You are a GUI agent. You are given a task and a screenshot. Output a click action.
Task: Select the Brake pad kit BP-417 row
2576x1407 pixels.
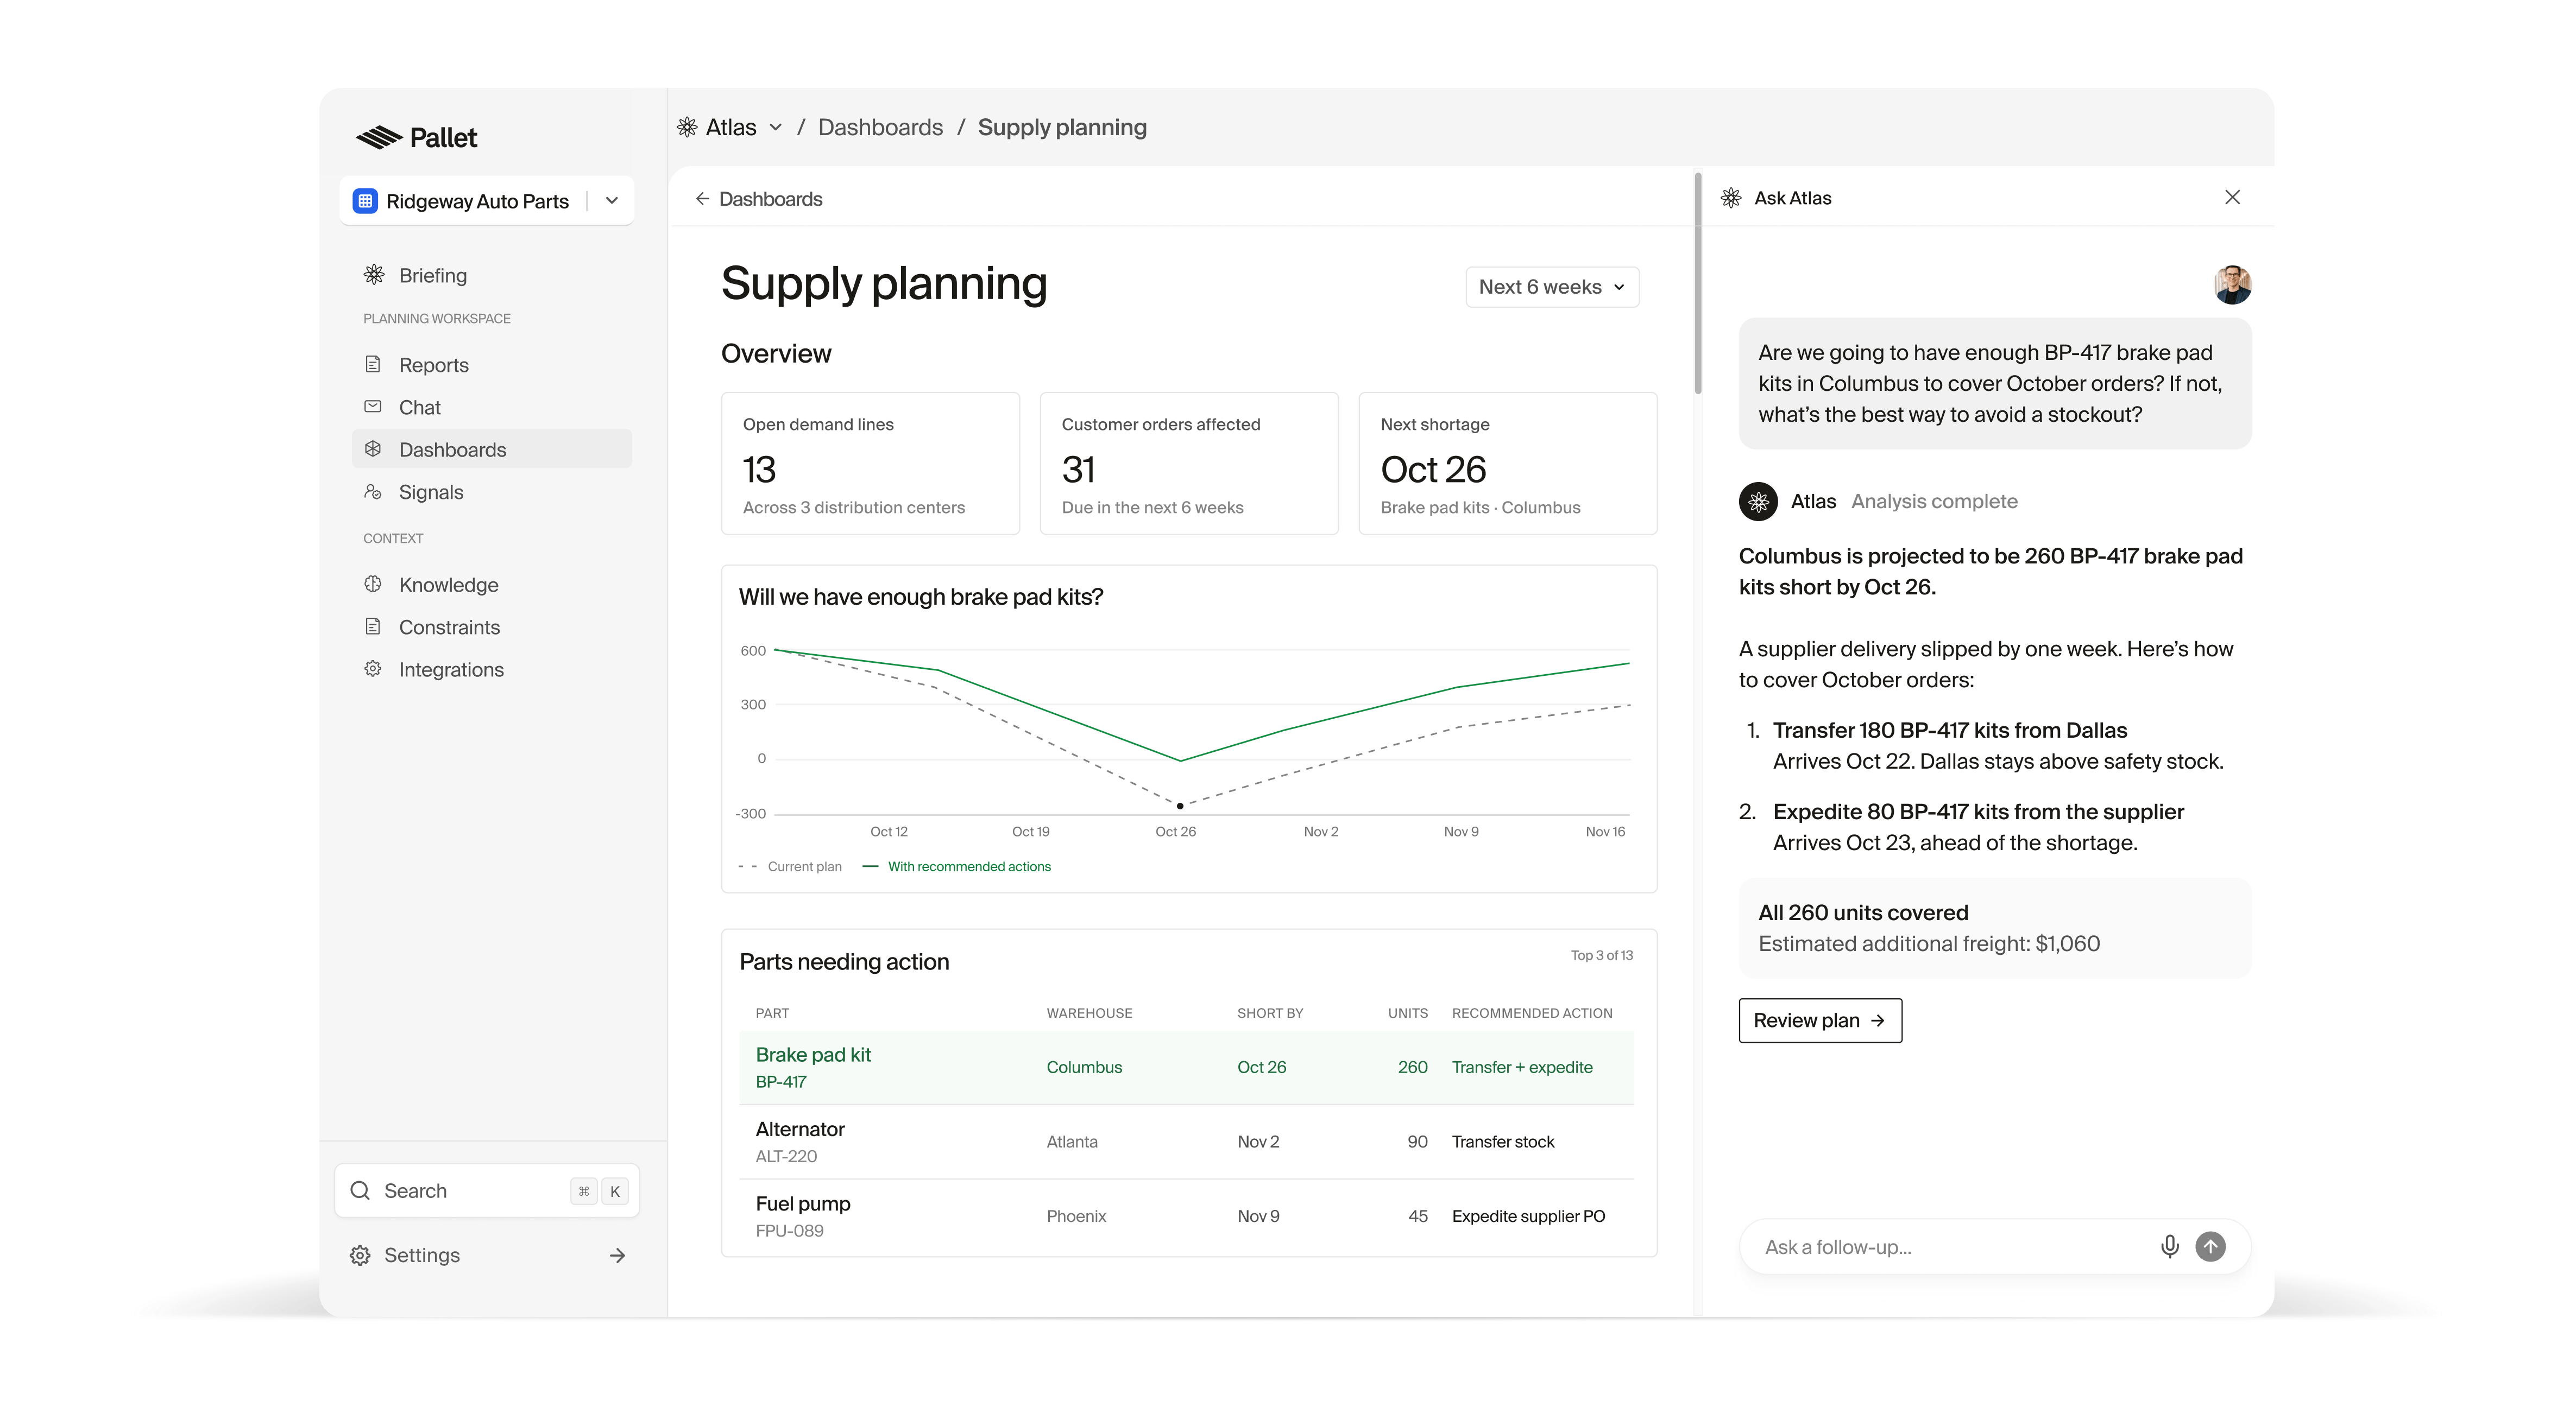click(1186, 1067)
